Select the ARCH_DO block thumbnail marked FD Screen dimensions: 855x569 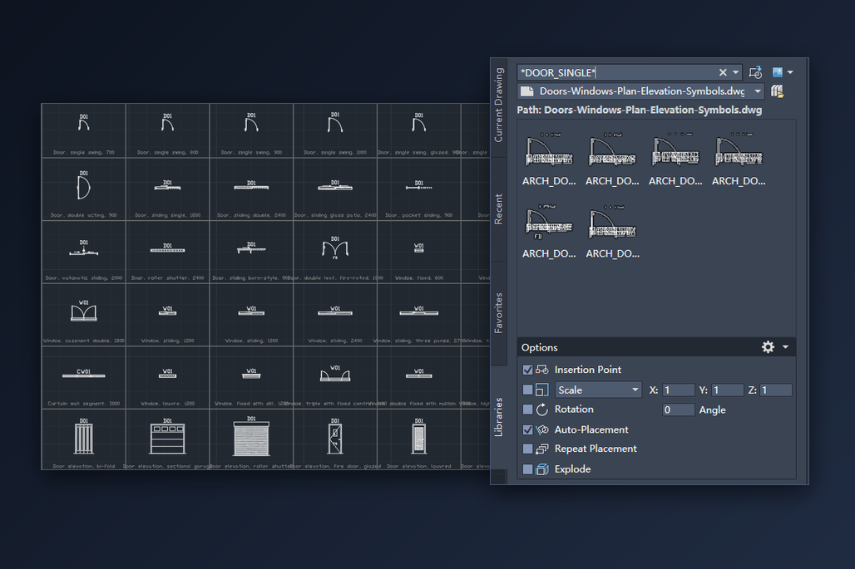pos(549,223)
